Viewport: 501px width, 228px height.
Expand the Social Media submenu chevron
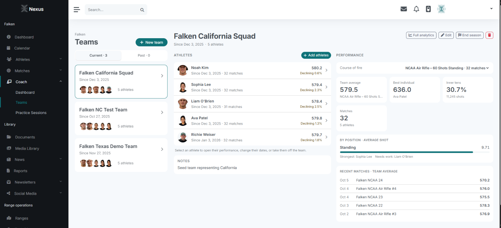(x=61, y=193)
